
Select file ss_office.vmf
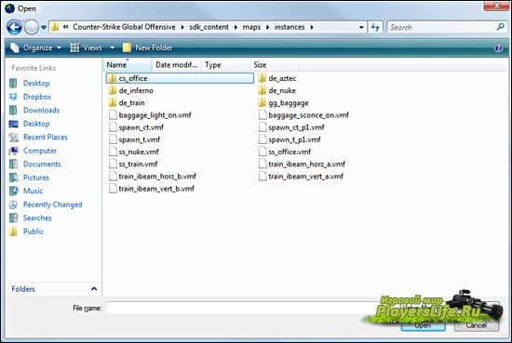285,152
